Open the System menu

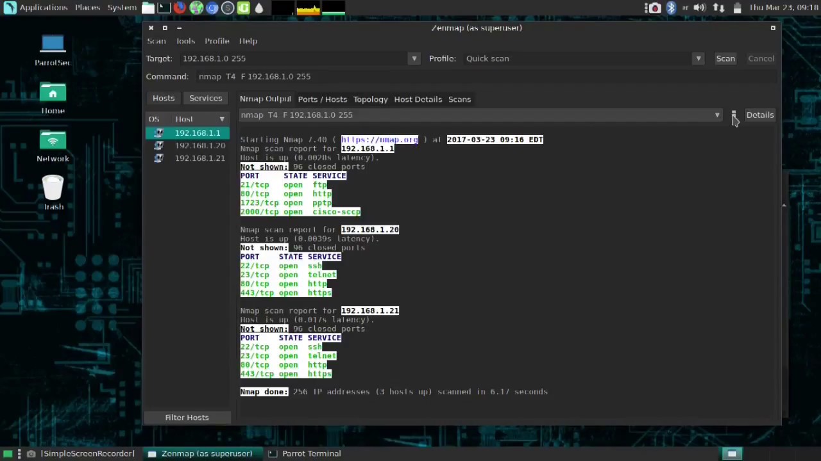click(122, 8)
